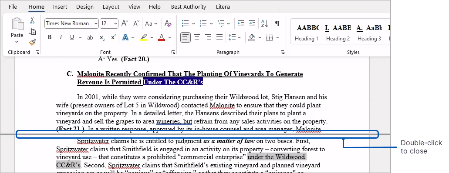Image resolution: width=449 pixels, height=173 pixels.
Task: Apply red font color
Action: pyautogui.click(x=162, y=37)
